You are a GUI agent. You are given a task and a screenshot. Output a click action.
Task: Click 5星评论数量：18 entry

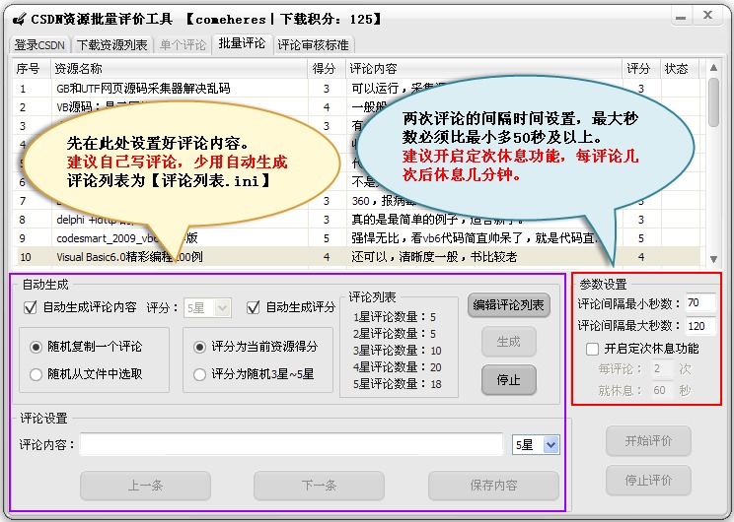(x=397, y=384)
